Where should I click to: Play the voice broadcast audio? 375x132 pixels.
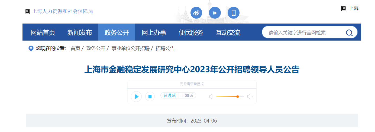pyautogui.click(x=136, y=97)
